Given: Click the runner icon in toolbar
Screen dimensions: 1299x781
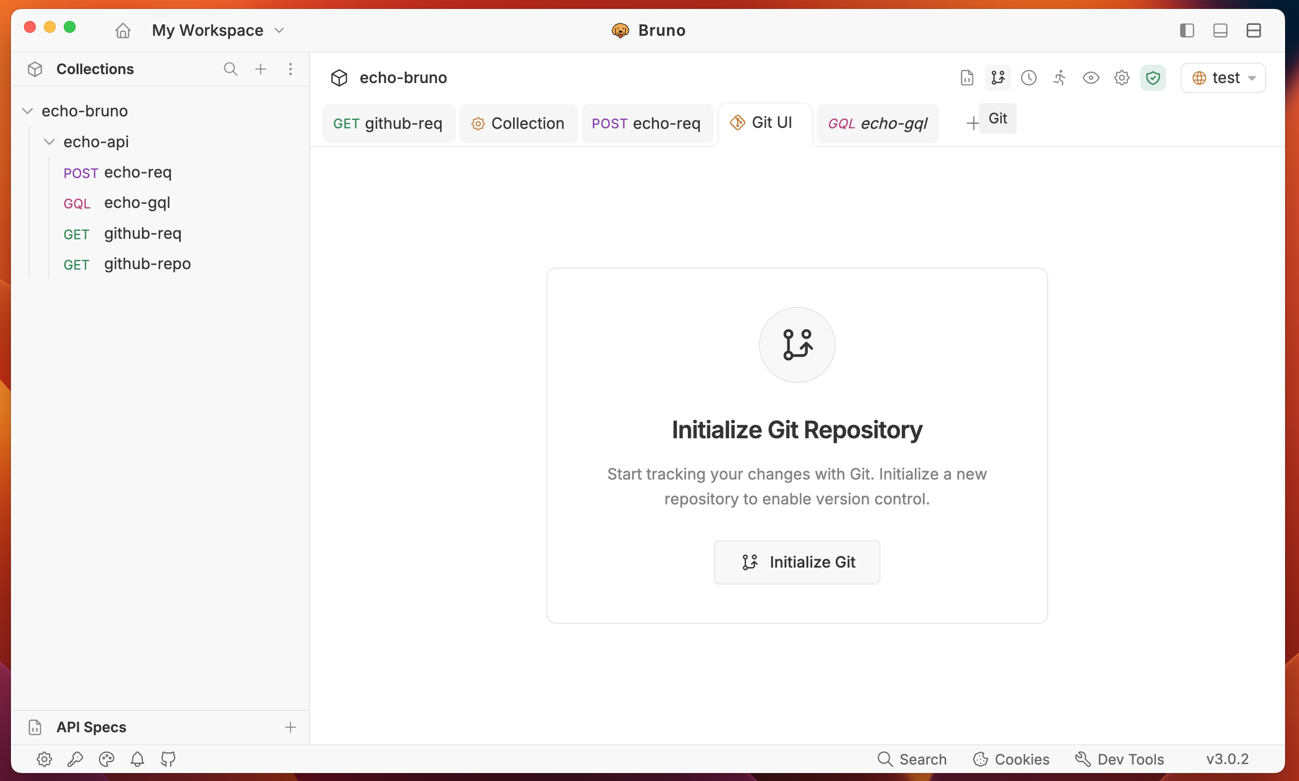Looking at the screenshot, I should click(1060, 78).
